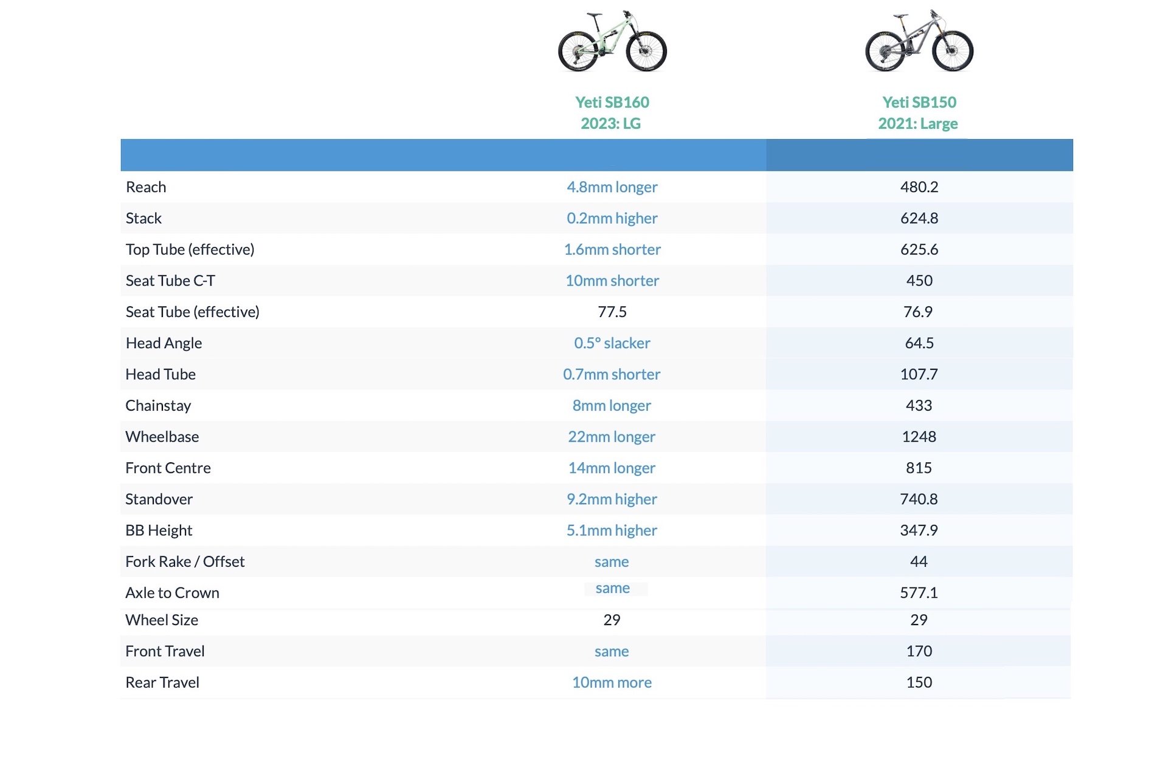Click the 480.2 reach value
Screen dimensions: 1166x777
[919, 187]
